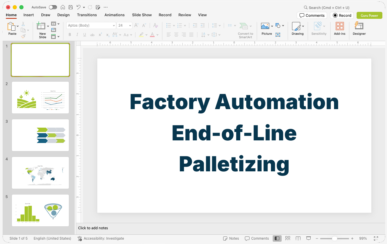
Task: Toggle Italic formatting
Action: point(77,35)
